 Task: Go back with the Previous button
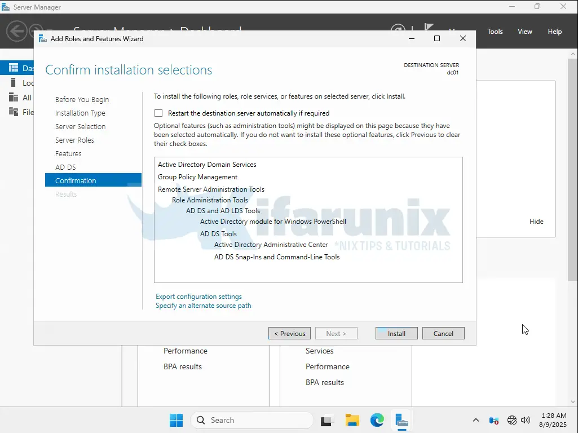click(289, 334)
